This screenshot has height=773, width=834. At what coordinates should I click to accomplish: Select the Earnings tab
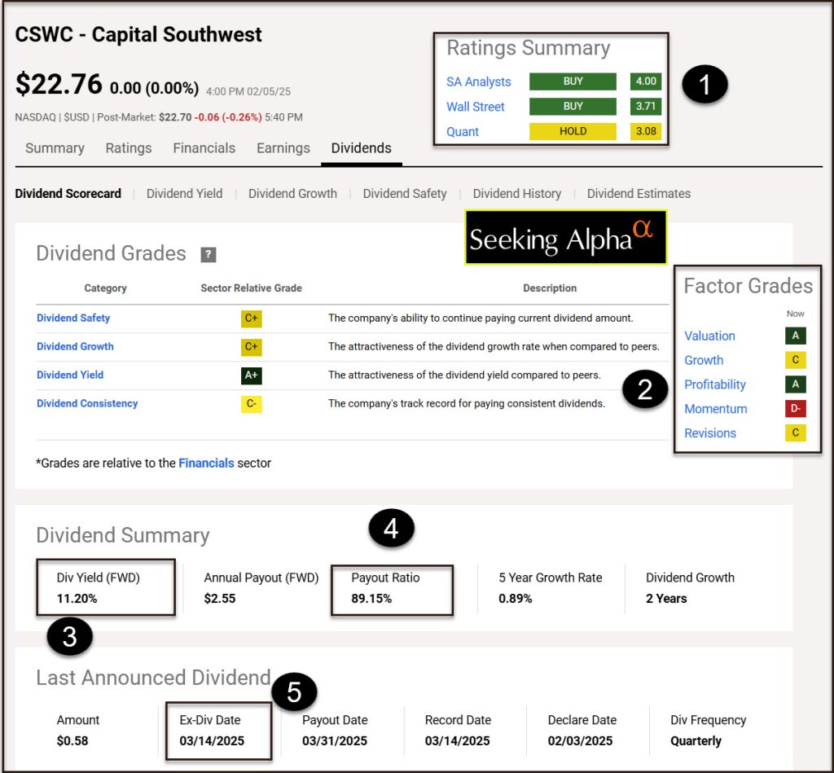click(x=283, y=148)
